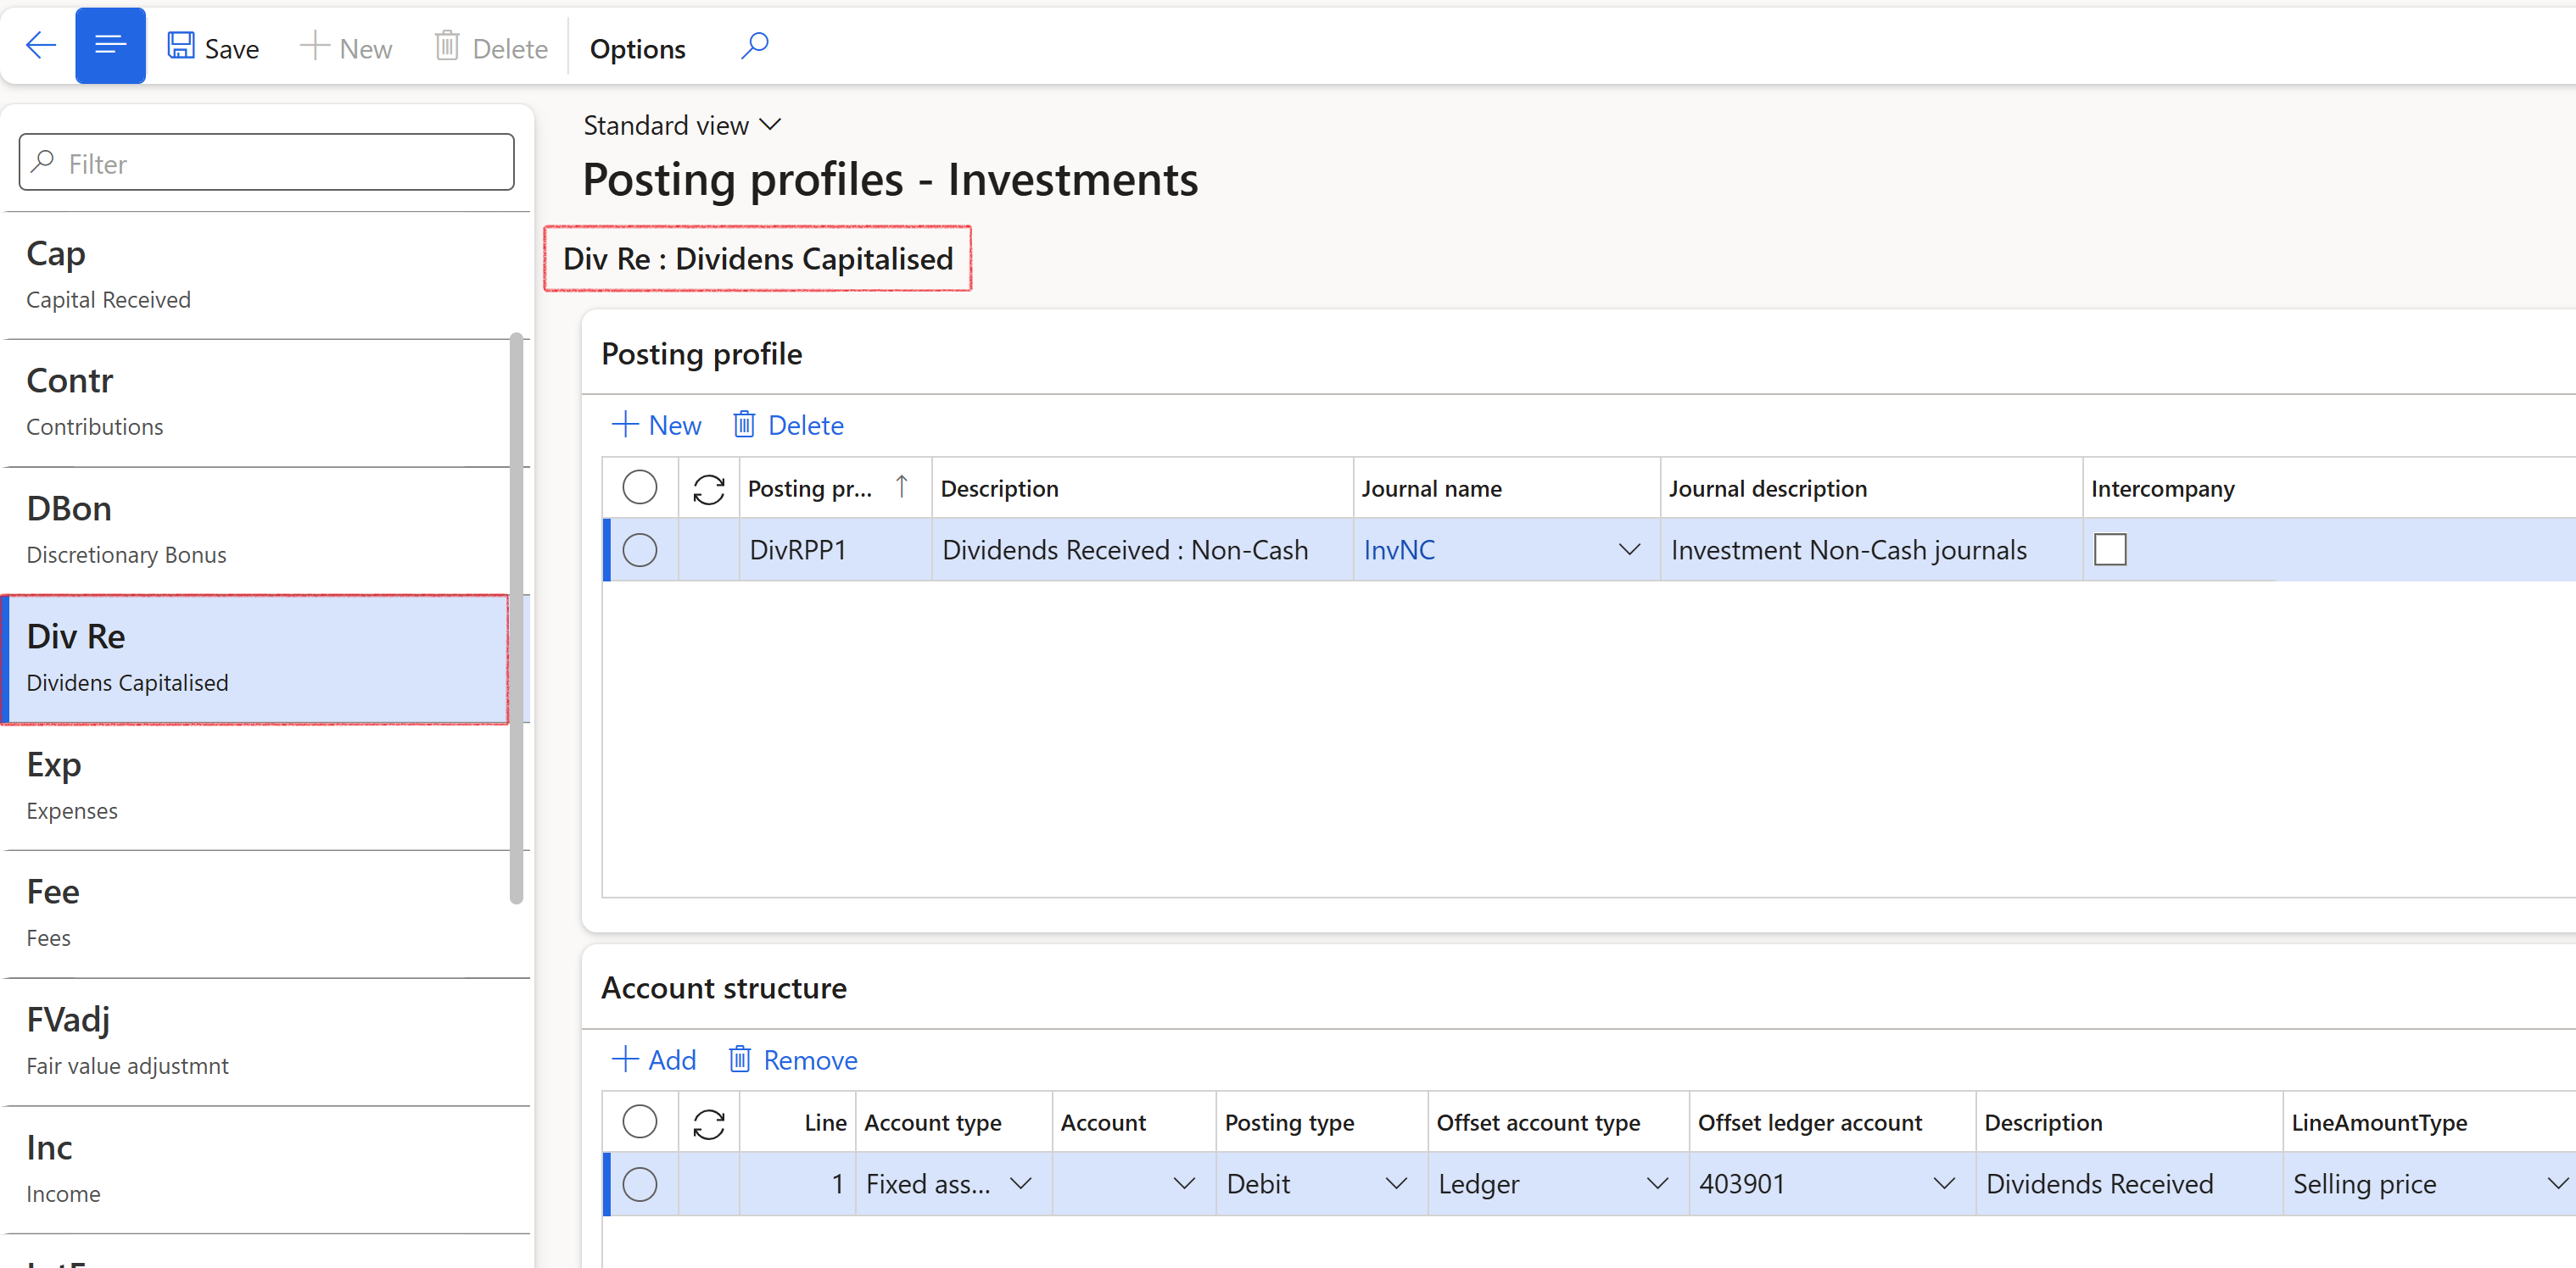Expand the Posting type Debit dropdown
Screen dimensions: 2576x1268
tap(1396, 1183)
